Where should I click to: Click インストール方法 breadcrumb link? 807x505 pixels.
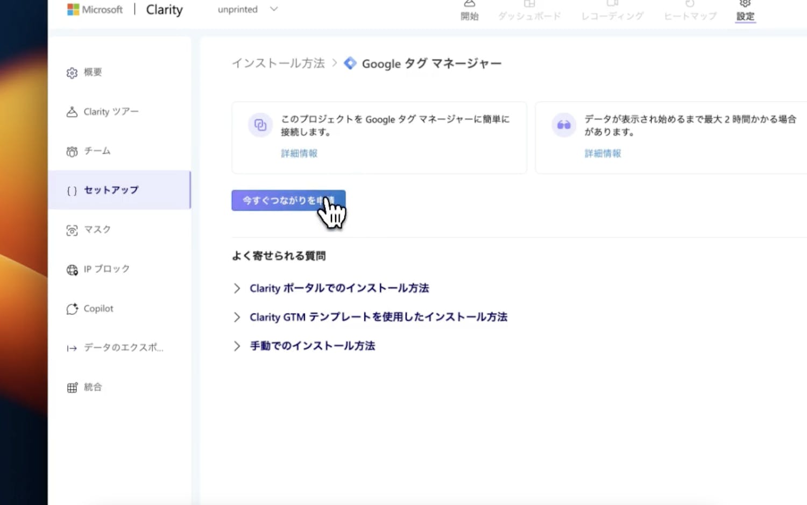pyautogui.click(x=278, y=63)
